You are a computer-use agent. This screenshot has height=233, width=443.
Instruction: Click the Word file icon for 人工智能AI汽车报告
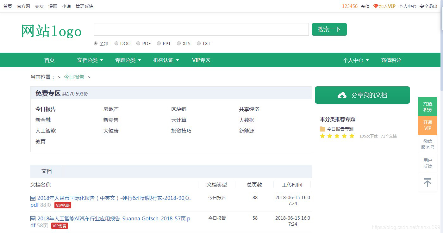coord(33,219)
